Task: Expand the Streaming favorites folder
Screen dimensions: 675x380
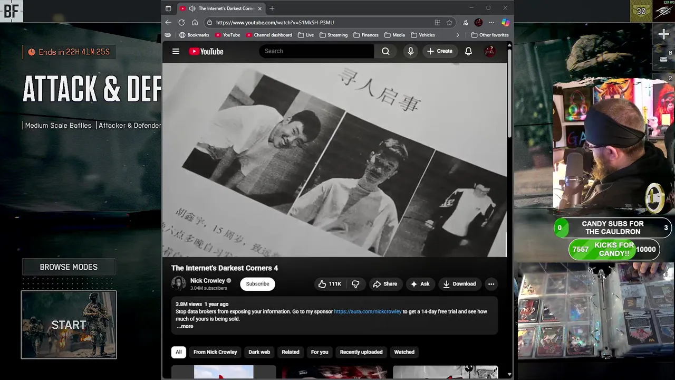Action: coord(333,35)
